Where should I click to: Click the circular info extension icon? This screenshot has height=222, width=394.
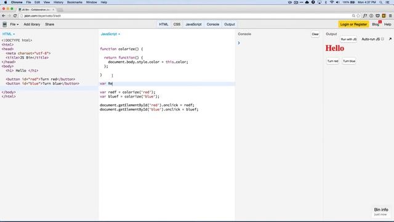coord(371,16)
